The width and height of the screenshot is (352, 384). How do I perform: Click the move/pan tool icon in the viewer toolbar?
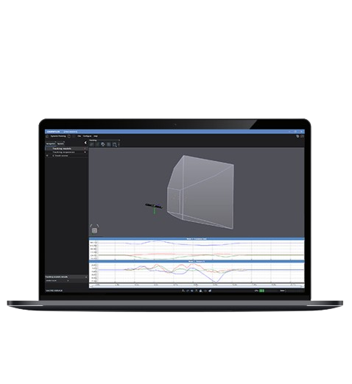(x=103, y=144)
